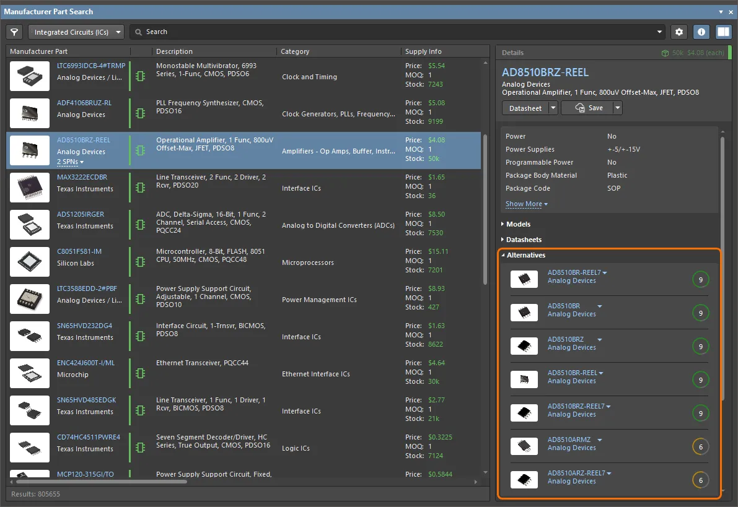Click in the Search input field
This screenshot has height=507, width=738.
click(x=398, y=32)
